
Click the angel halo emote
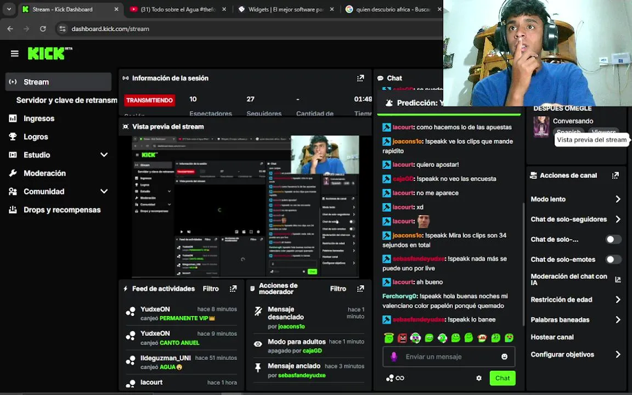388,338
